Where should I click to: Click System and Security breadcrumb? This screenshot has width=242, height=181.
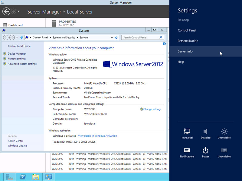click(x=64, y=37)
